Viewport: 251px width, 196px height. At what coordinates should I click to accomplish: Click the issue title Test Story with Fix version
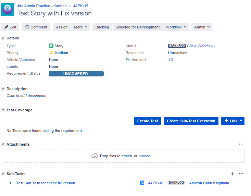pos(54,13)
